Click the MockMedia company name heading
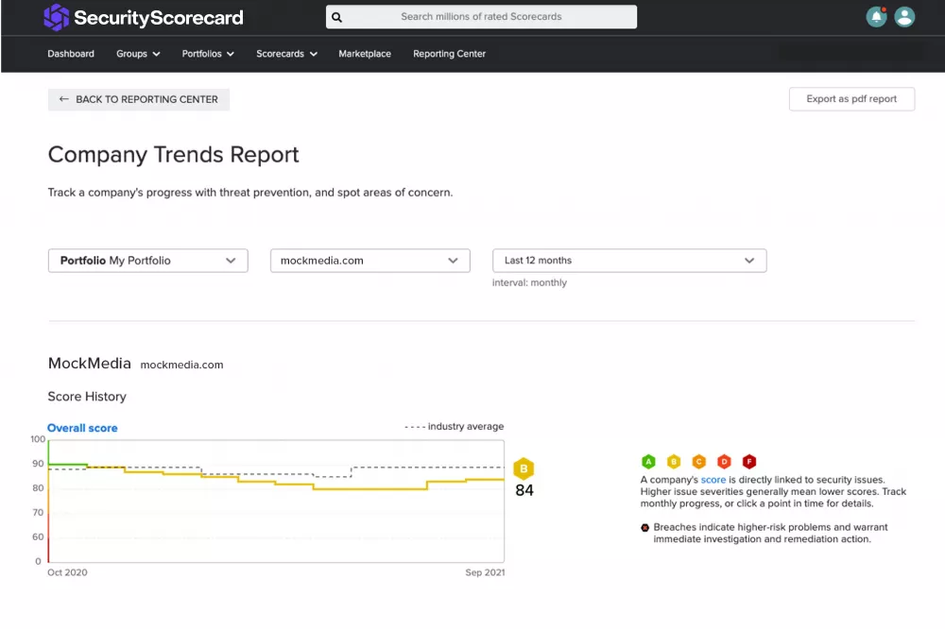Viewport: 945px width, 629px height. (x=89, y=364)
